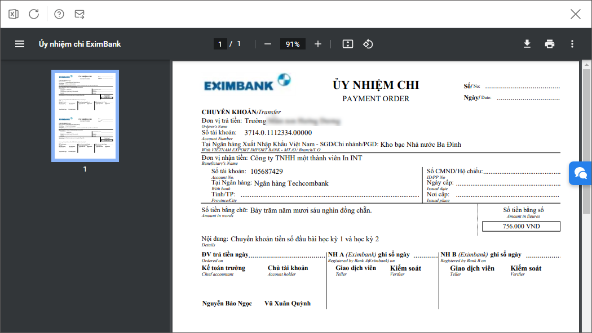This screenshot has width=592, height=333.
Task: Click the current page number field
Action: click(x=220, y=44)
